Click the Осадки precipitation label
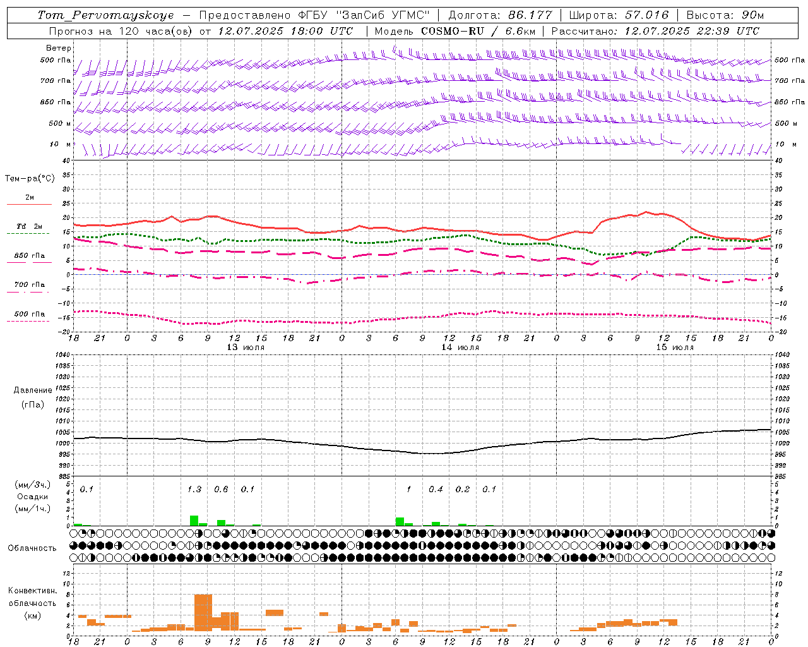 [x=32, y=497]
